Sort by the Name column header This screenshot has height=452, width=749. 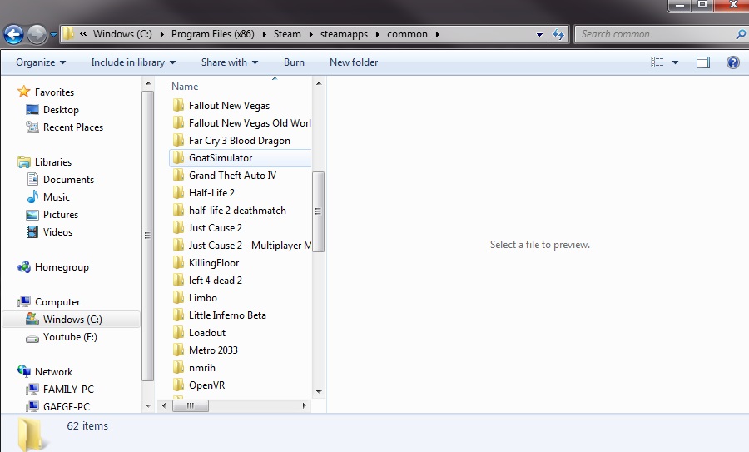point(185,87)
